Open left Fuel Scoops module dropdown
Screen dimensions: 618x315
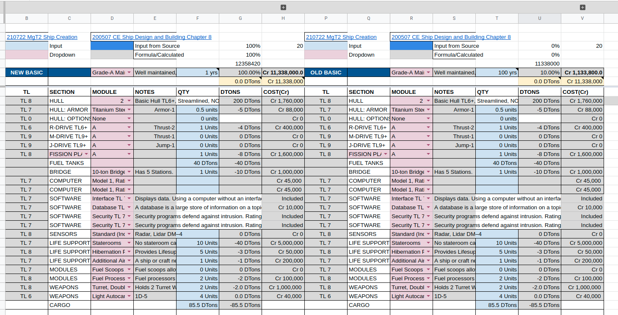[129, 270]
